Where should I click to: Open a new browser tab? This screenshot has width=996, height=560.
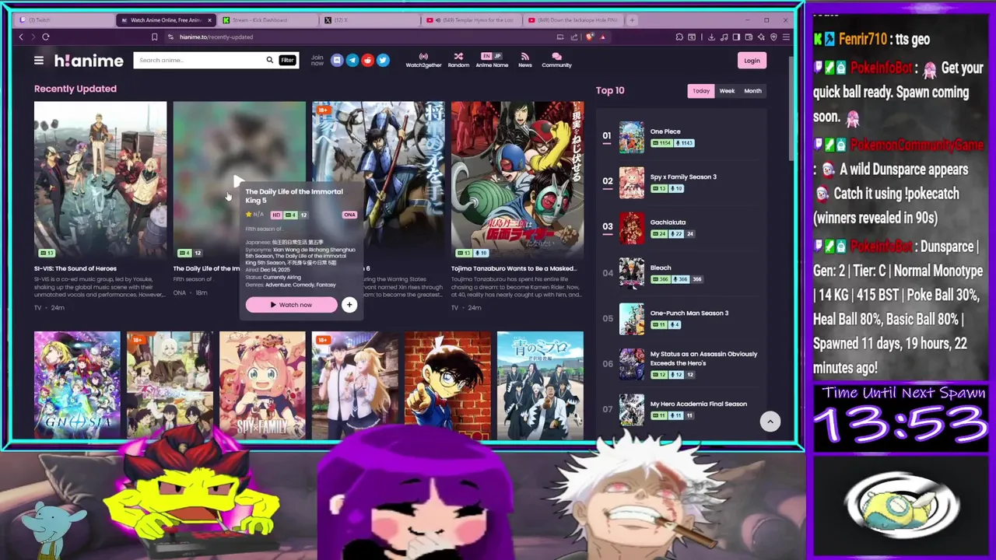pos(632,20)
